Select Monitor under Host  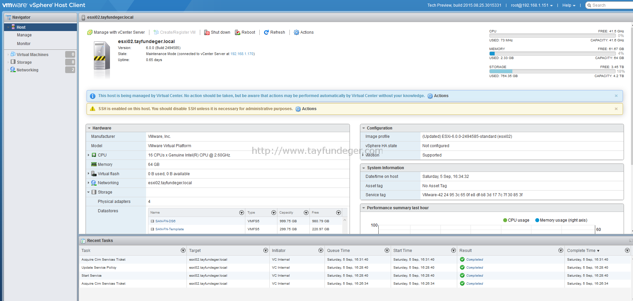tap(24, 44)
